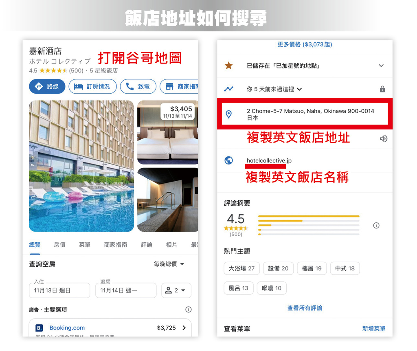Expand the 你5天前來過這裡 timeline arrow

(x=299, y=89)
